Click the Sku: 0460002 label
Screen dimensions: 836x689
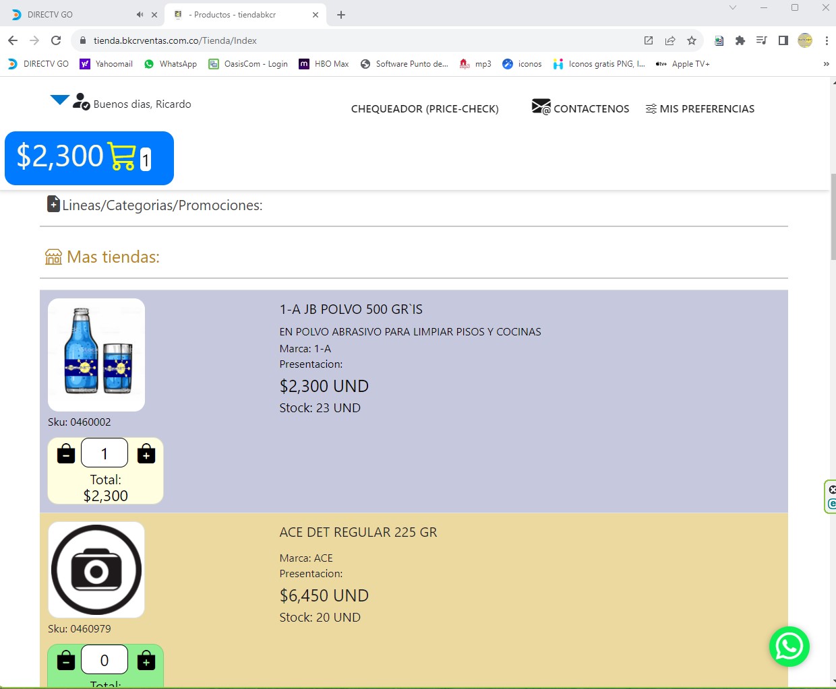pos(80,422)
